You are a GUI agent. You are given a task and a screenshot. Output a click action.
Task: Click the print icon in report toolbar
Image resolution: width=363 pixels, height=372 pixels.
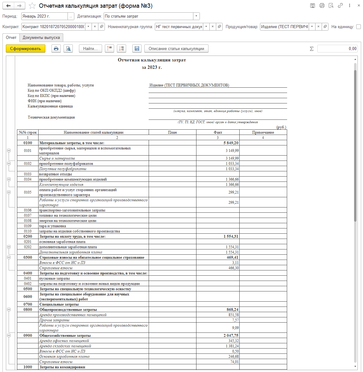click(x=56, y=48)
